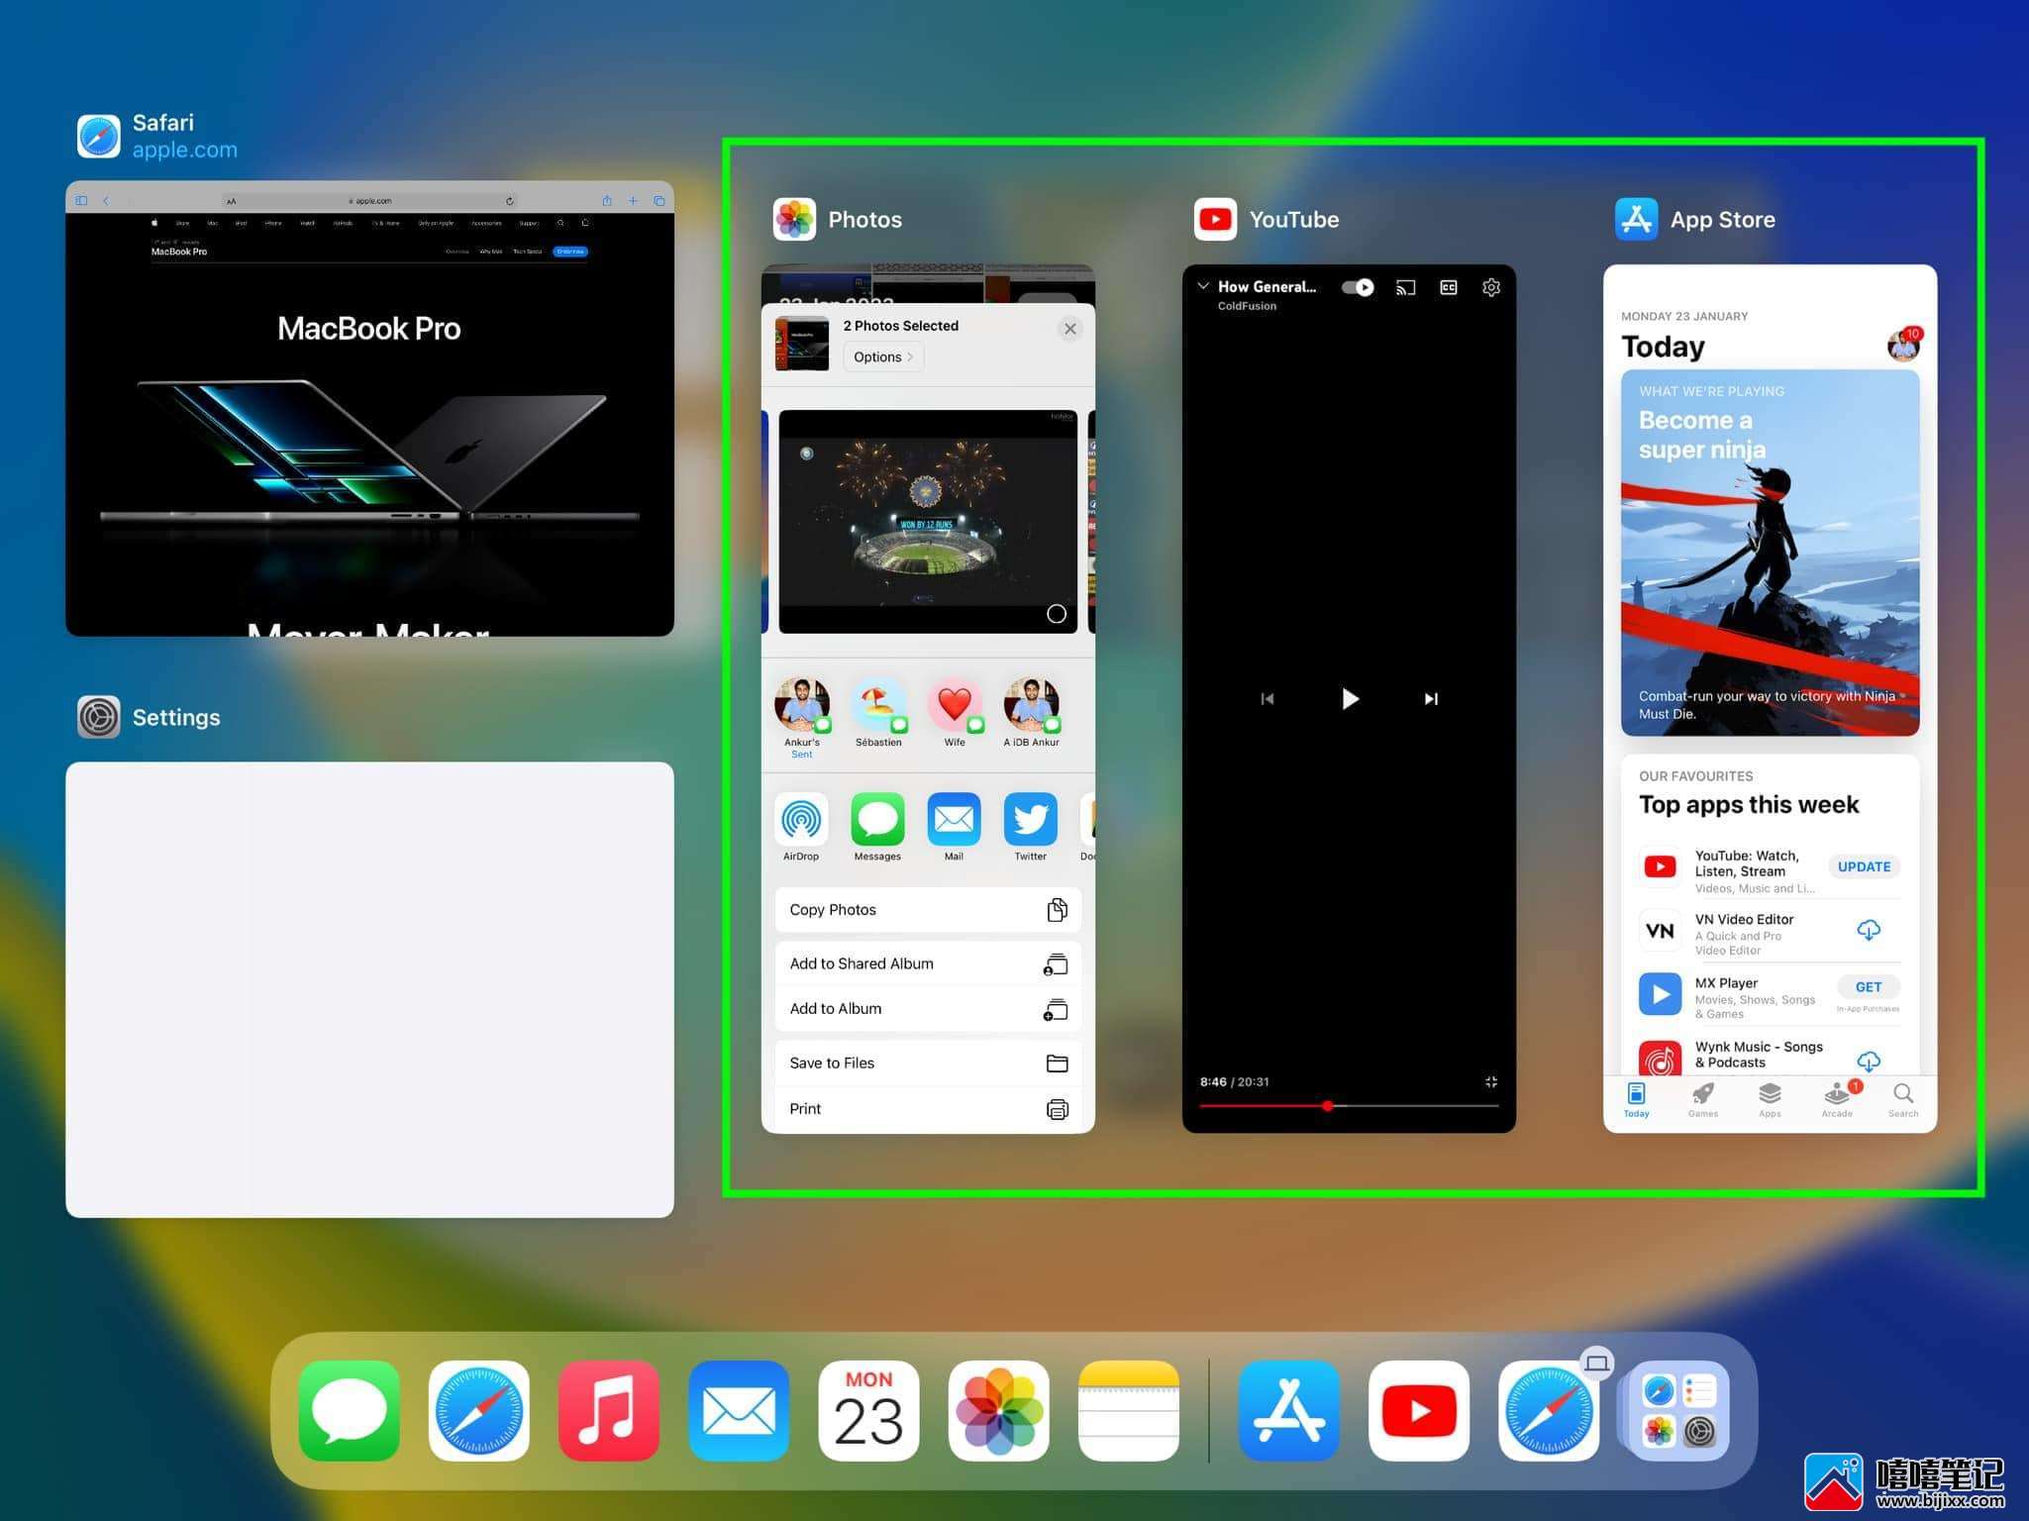This screenshot has height=1521, width=2029.
Task: Send to A iDB Ankur contact
Action: [x=1031, y=713]
